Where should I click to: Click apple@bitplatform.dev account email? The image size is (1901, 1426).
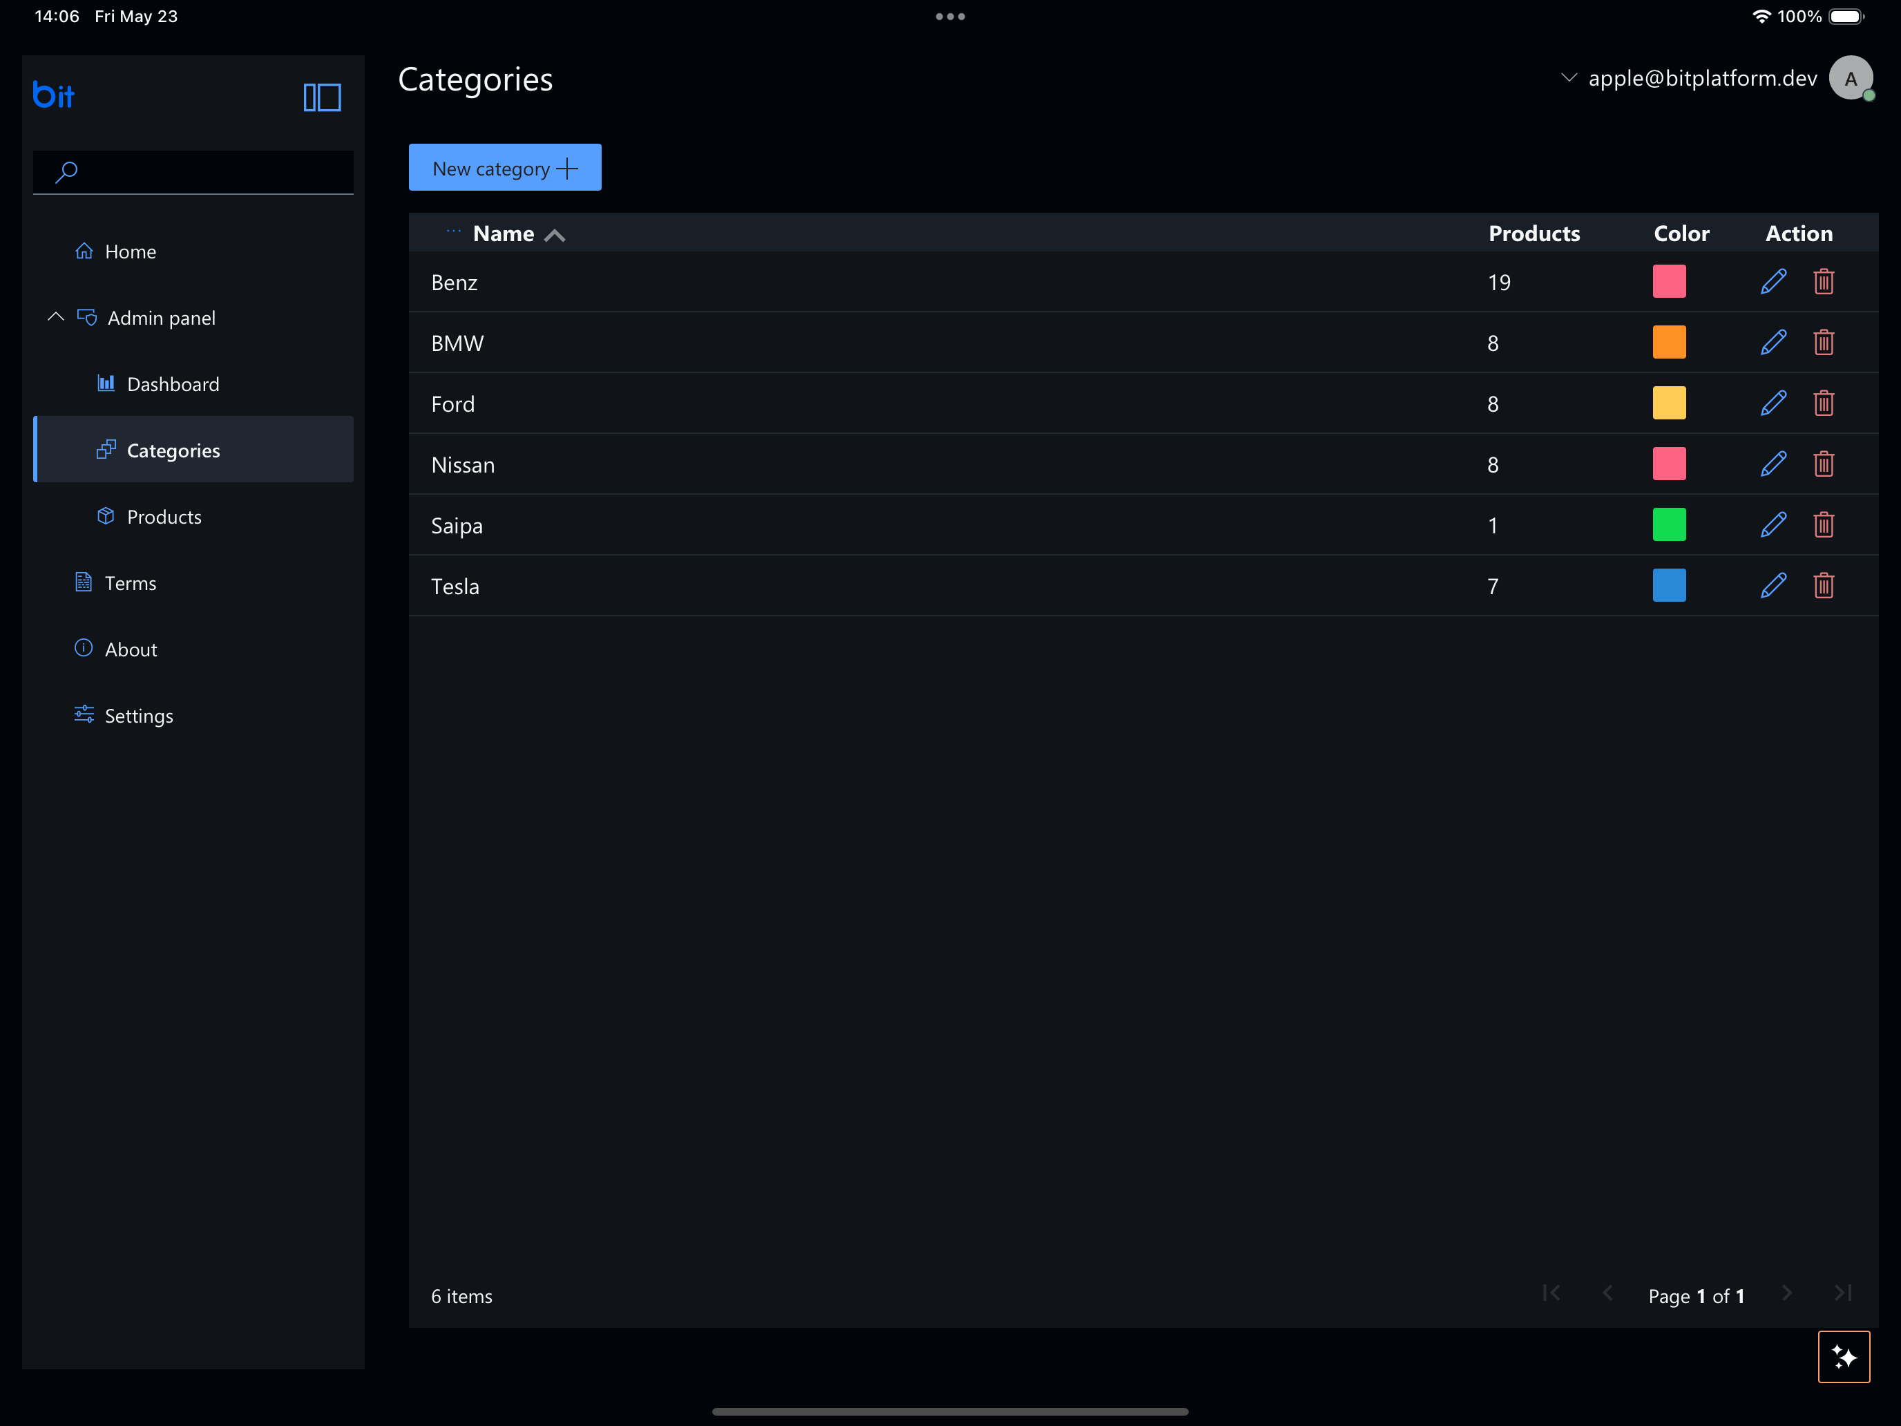pyautogui.click(x=1703, y=78)
